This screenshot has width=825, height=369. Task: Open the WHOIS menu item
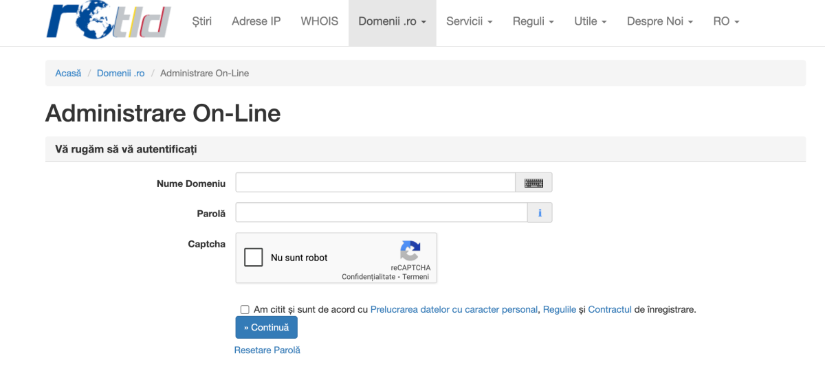(x=320, y=21)
